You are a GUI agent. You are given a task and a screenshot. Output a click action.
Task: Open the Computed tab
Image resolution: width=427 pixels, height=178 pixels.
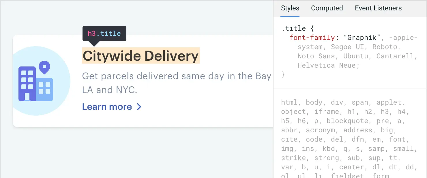click(327, 8)
